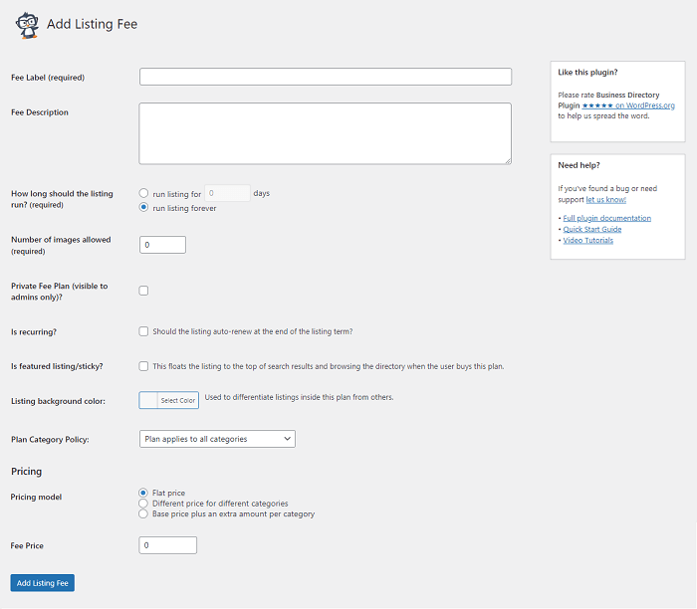697x609 pixels.
Task: Click the 'Like this plugin?' box heading
Action: (587, 73)
